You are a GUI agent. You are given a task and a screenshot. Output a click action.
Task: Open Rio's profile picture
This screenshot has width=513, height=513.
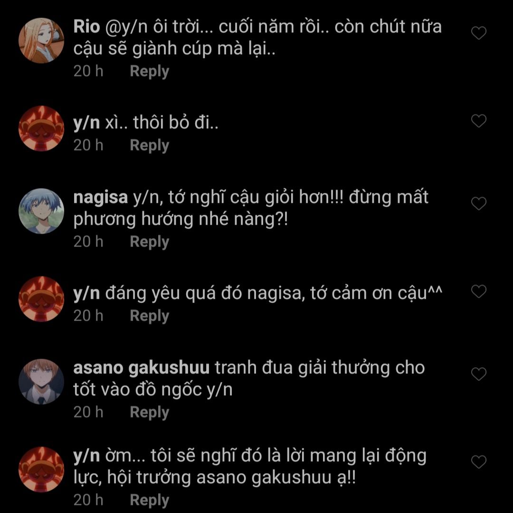pyautogui.click(x=41, y=40)
